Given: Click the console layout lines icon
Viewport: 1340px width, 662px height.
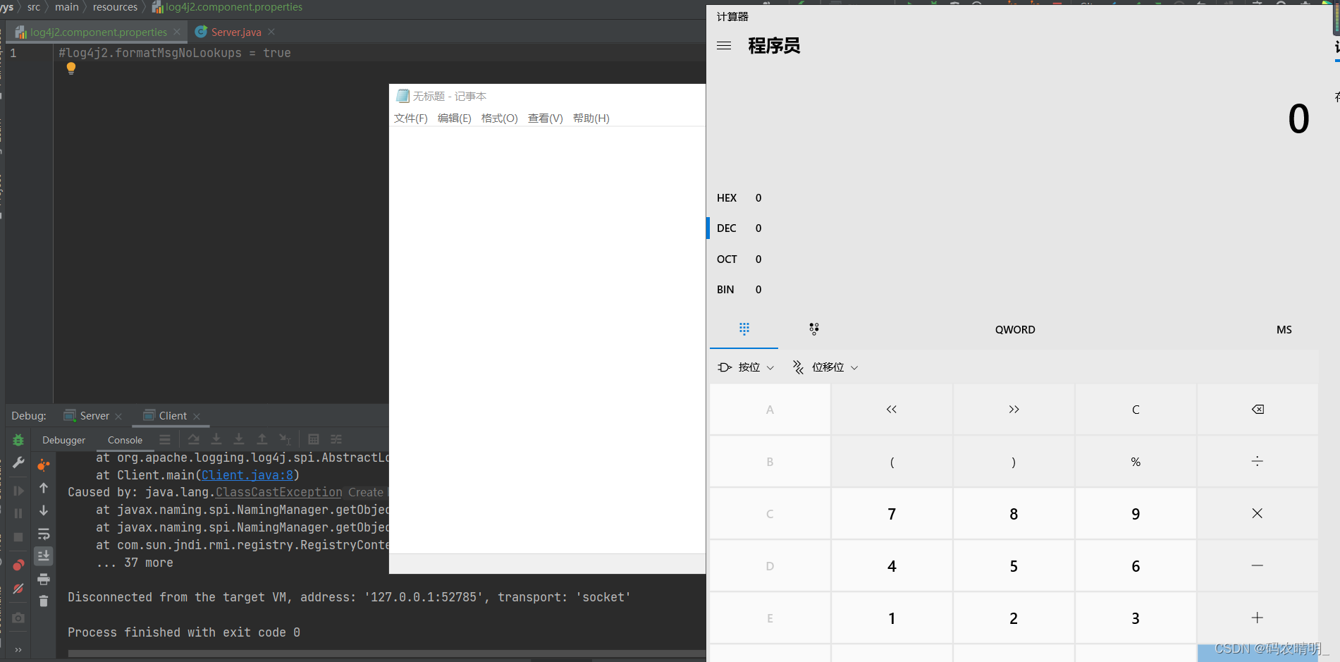Looking at the screenshot, I should 165,439.
